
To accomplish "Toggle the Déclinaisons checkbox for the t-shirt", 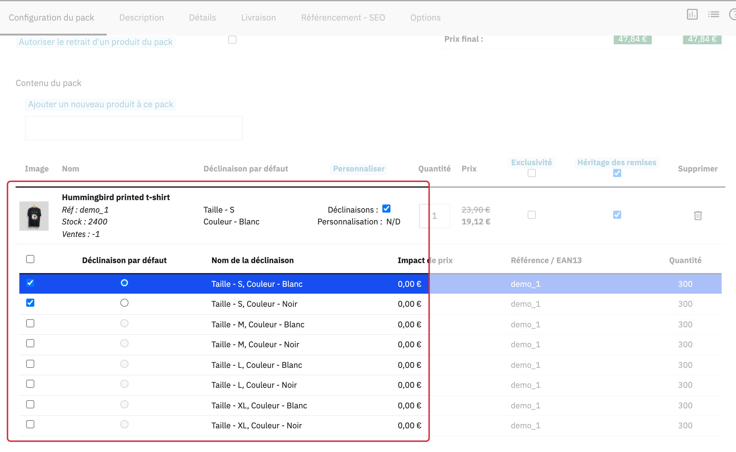I will 386,209.
